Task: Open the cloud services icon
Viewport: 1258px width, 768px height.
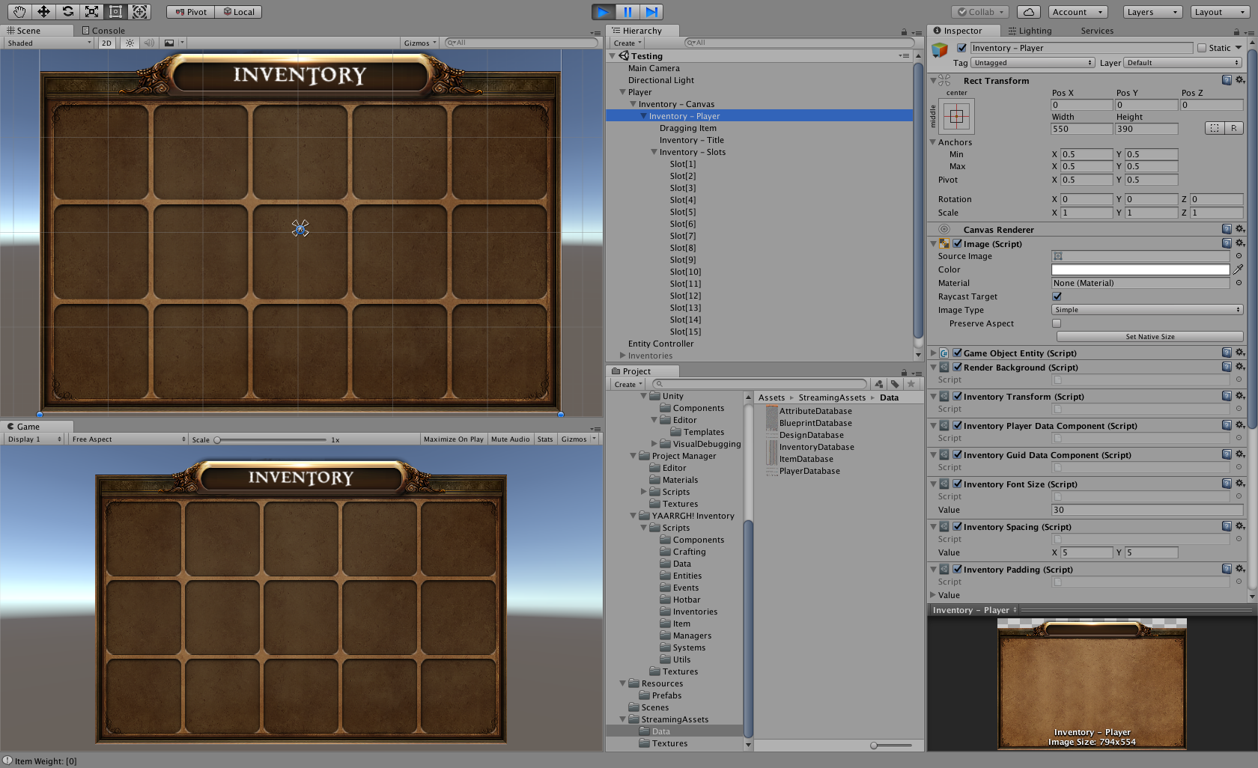Action: [1029, 12]
